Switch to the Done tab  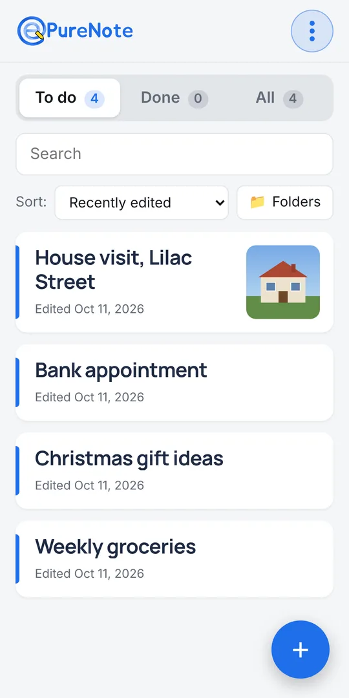174,98
